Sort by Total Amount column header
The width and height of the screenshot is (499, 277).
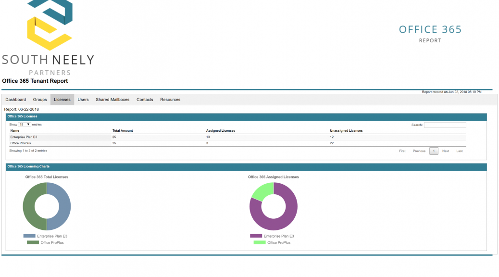[x=123, y=130]
